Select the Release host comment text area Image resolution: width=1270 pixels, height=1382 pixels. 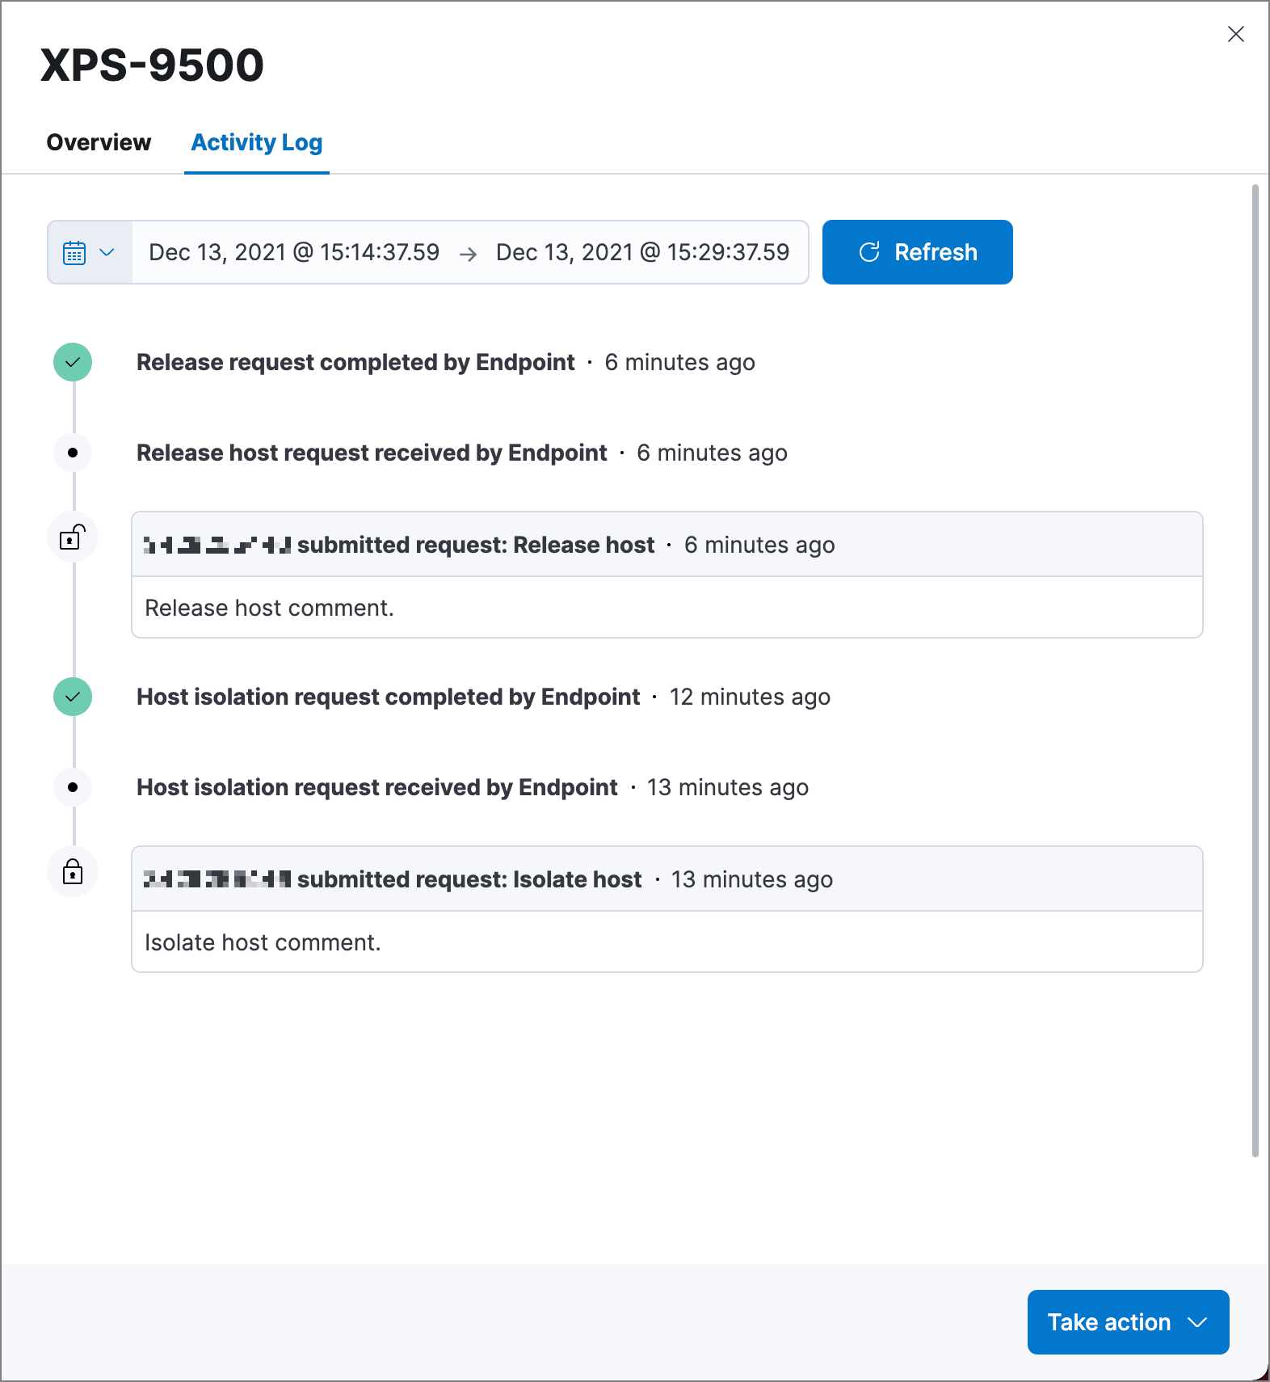click(270, 607)
